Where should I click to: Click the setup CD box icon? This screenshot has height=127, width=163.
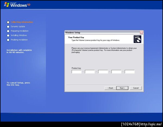137,39
